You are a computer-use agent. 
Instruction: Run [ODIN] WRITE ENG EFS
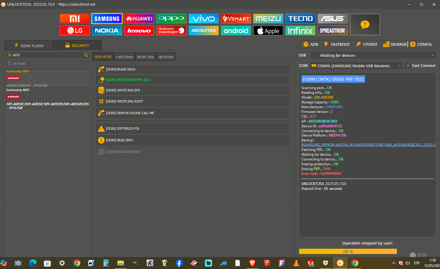(x=193, y=90)
